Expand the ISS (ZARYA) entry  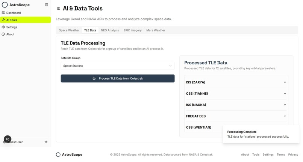pyautogui.click(x=236, y=82)
